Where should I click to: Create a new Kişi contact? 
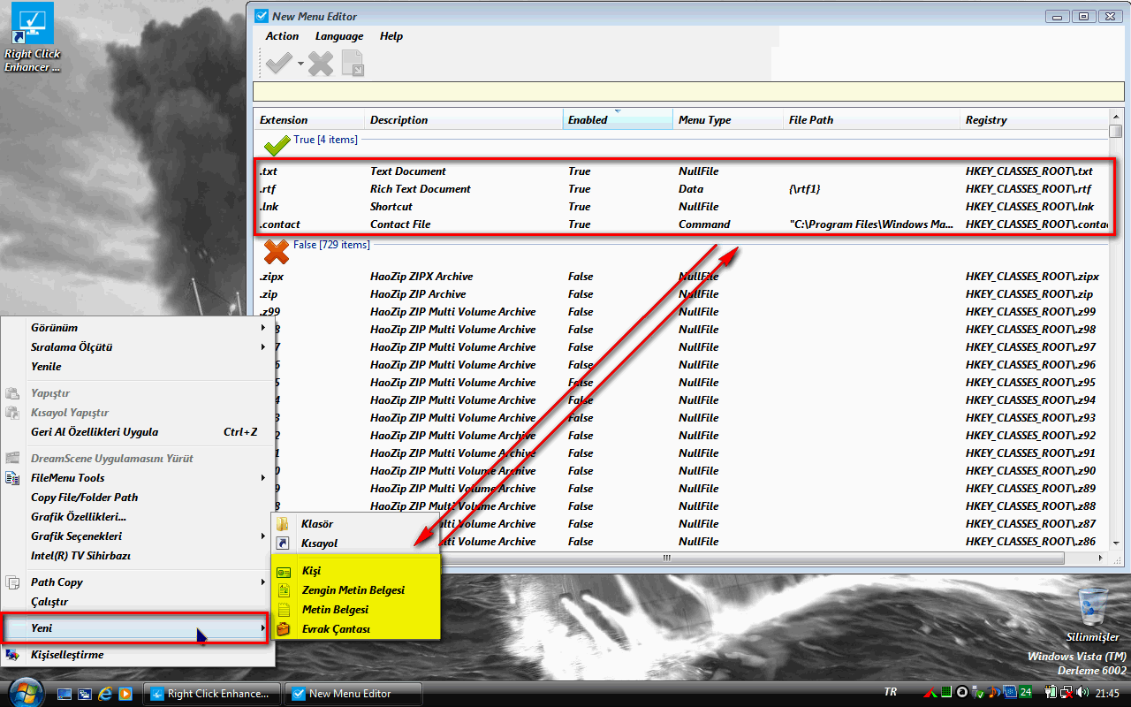click(x=355, y=571)
